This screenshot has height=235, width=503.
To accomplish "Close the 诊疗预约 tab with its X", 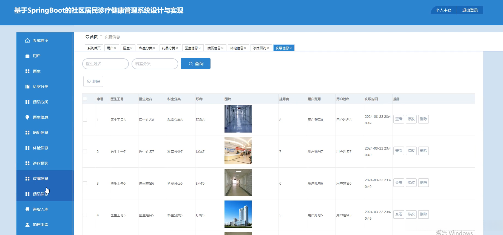I will click(268, 48).
